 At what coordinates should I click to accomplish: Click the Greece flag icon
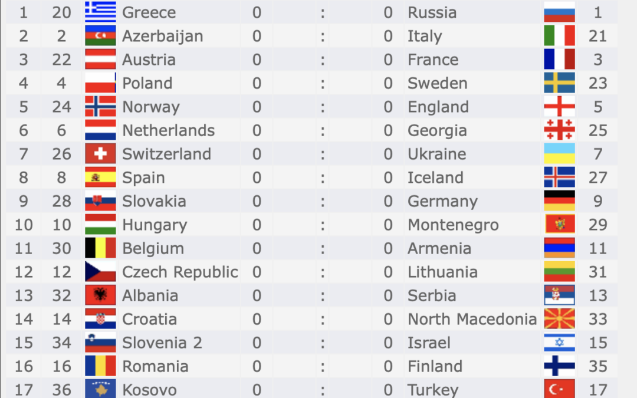(x=100, y=12)
